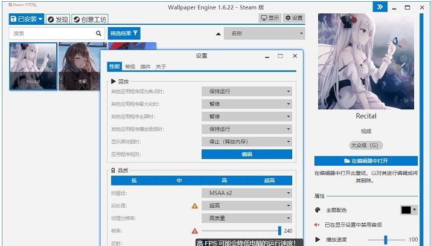Switch to the 关于 about tab
The height and width of the screenshot is (246, 431).
pos(161,66)
